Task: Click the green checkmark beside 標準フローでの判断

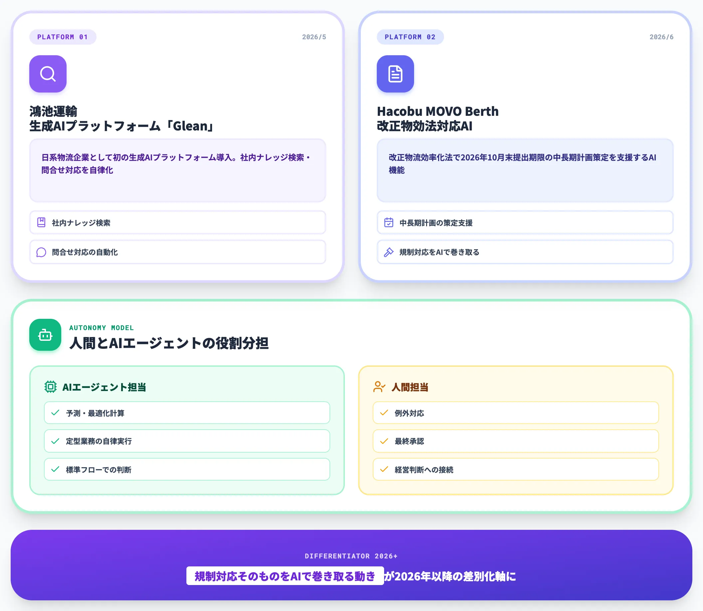Action: pos(55,469)
